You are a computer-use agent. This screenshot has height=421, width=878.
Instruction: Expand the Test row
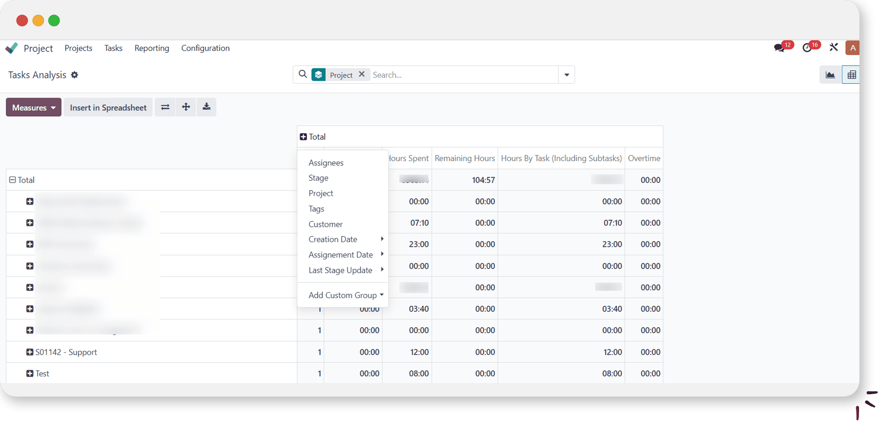(x=30, y=373)
